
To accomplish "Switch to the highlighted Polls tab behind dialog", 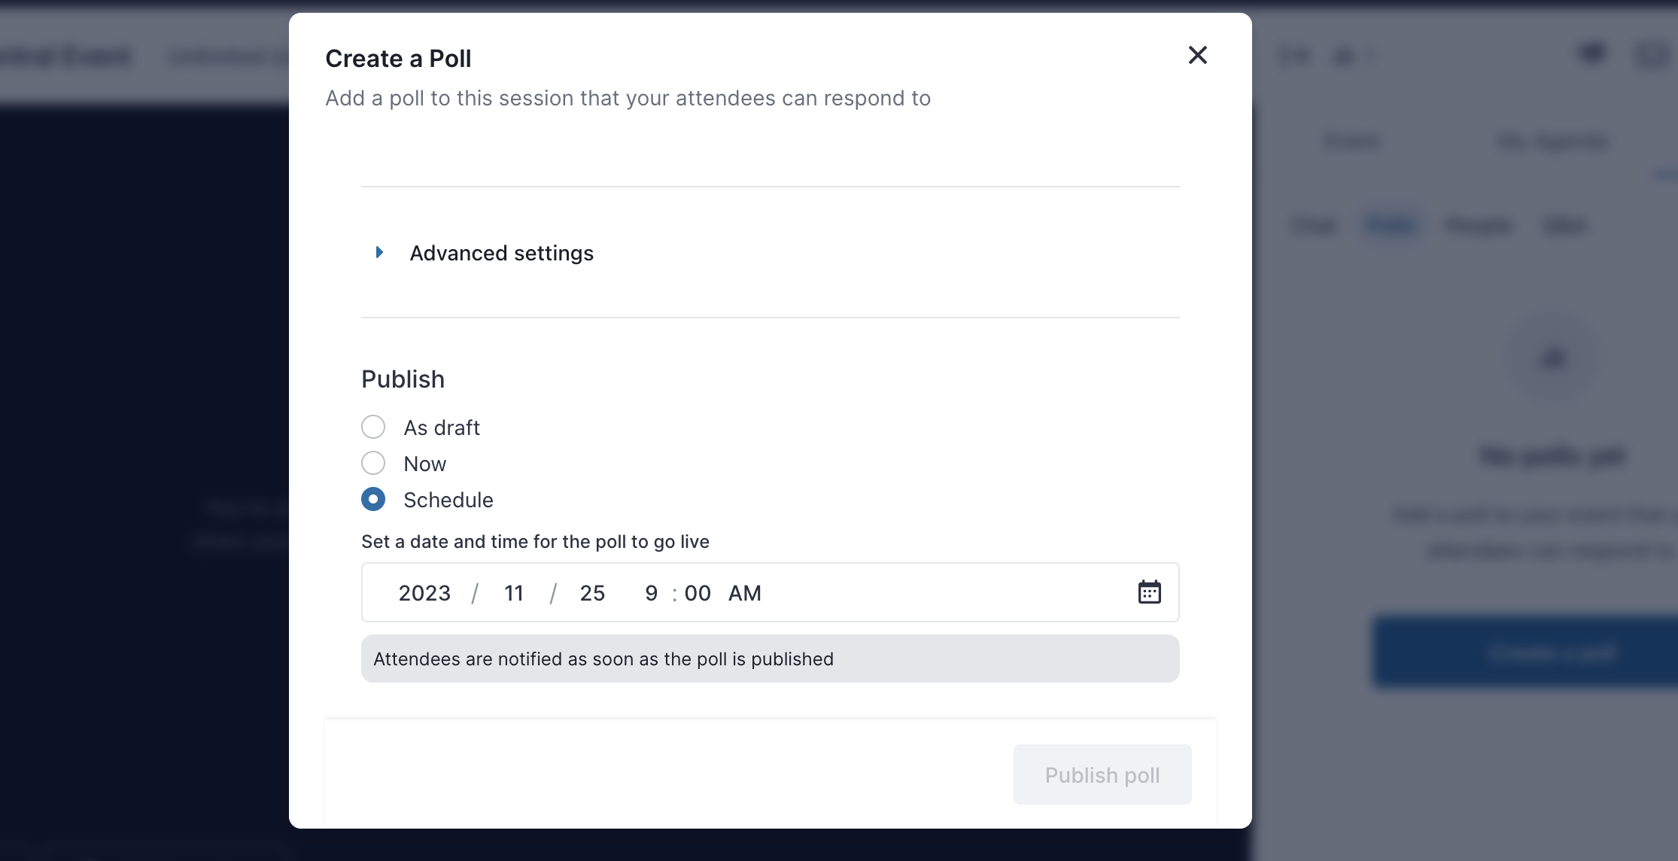I will pos(1391,225).
